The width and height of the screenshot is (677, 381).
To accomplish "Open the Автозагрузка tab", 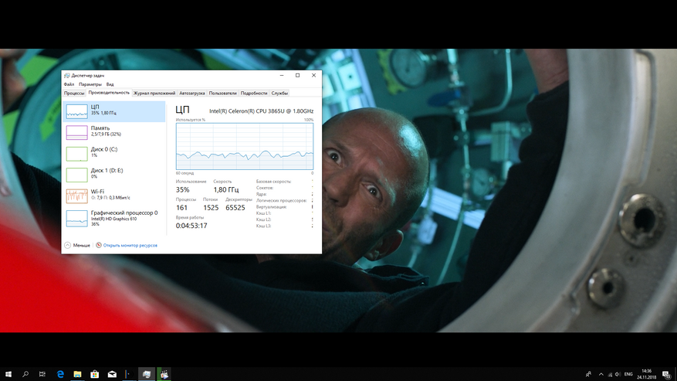I will [x=191, y=93].
